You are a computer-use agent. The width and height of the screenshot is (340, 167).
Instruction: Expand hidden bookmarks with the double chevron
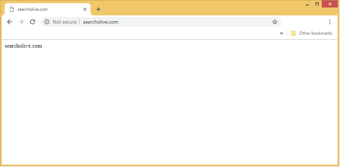click(x=281, y=33)
